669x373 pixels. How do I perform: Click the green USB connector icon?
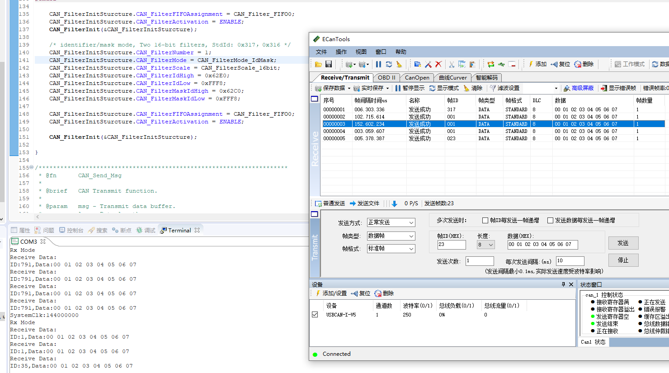point(501,64)
